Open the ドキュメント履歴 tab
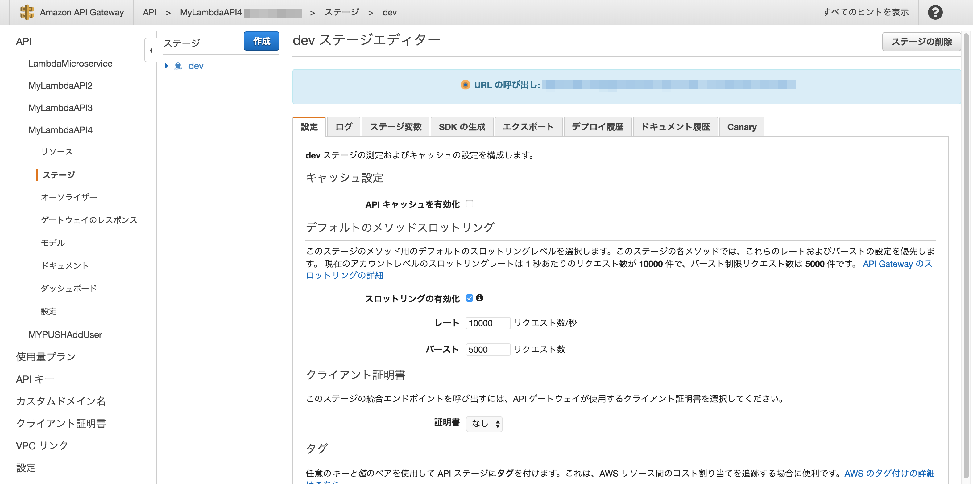 click(x=675, y=127)
